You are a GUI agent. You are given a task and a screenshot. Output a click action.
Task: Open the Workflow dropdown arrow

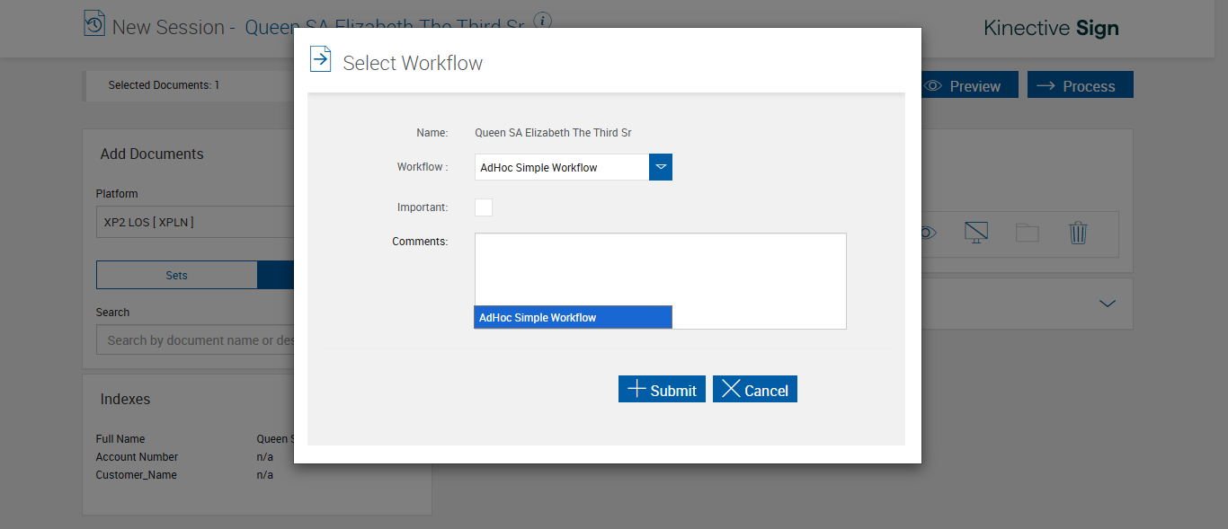(x=661, y=167)
